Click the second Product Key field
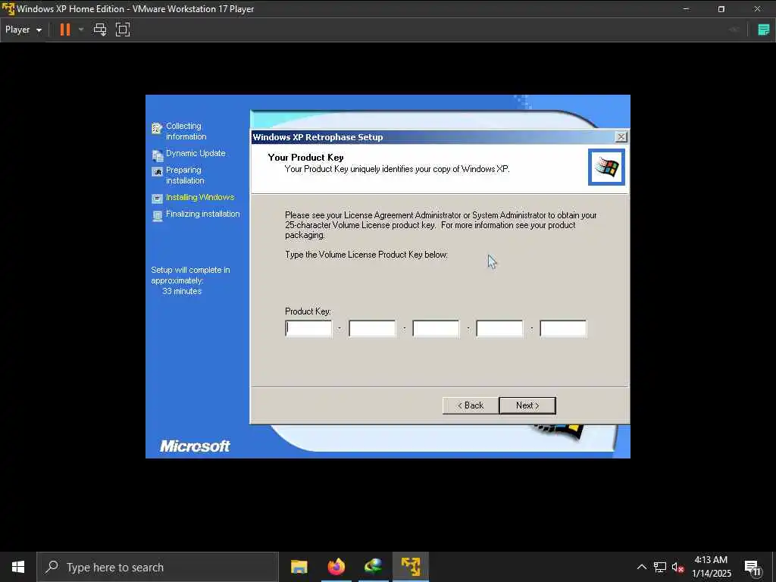776x582 pixels. (x=372, y=329)
